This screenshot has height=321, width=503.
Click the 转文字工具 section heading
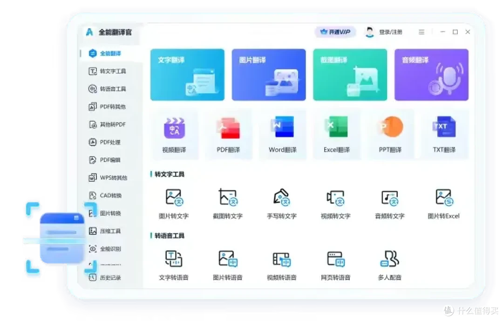(x=170, y=174)
